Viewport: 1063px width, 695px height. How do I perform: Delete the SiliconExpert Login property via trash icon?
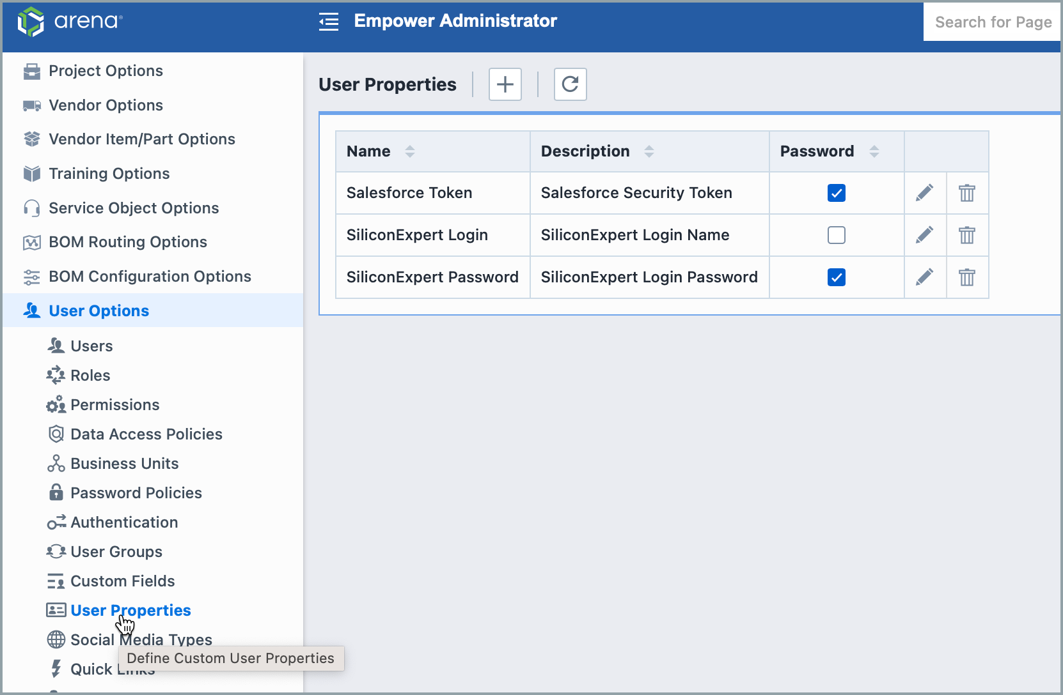point(967,235)
